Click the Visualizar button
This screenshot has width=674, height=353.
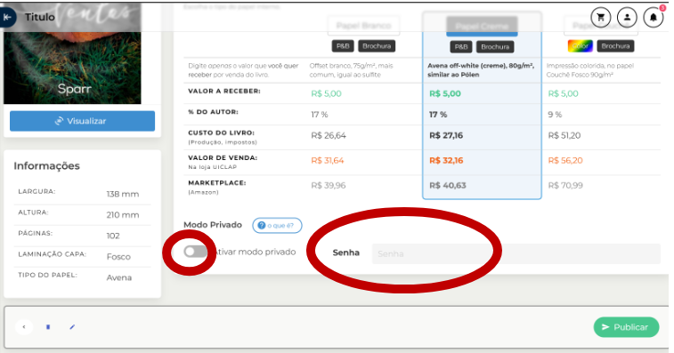[x=82, y=121]
